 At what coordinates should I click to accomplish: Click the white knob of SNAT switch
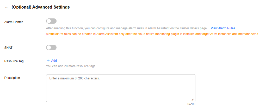tap(49, 47)
